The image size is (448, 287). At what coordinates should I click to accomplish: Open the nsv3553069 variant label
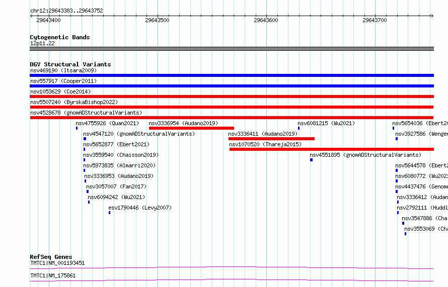[426, 229]
